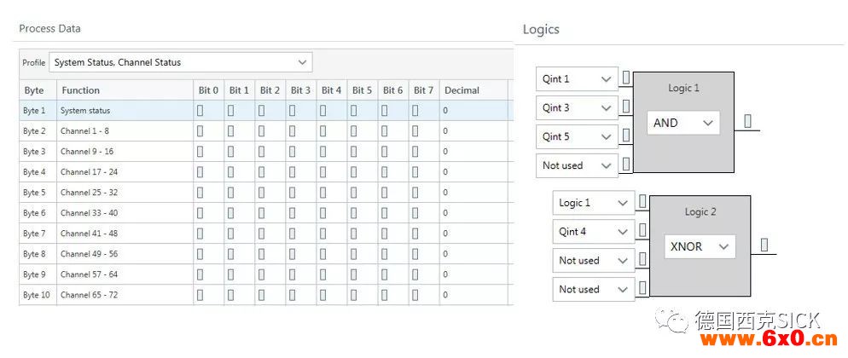848x358 pixels.
Task: Open the Qint 1 input dropdown
Action: [577, 79]
